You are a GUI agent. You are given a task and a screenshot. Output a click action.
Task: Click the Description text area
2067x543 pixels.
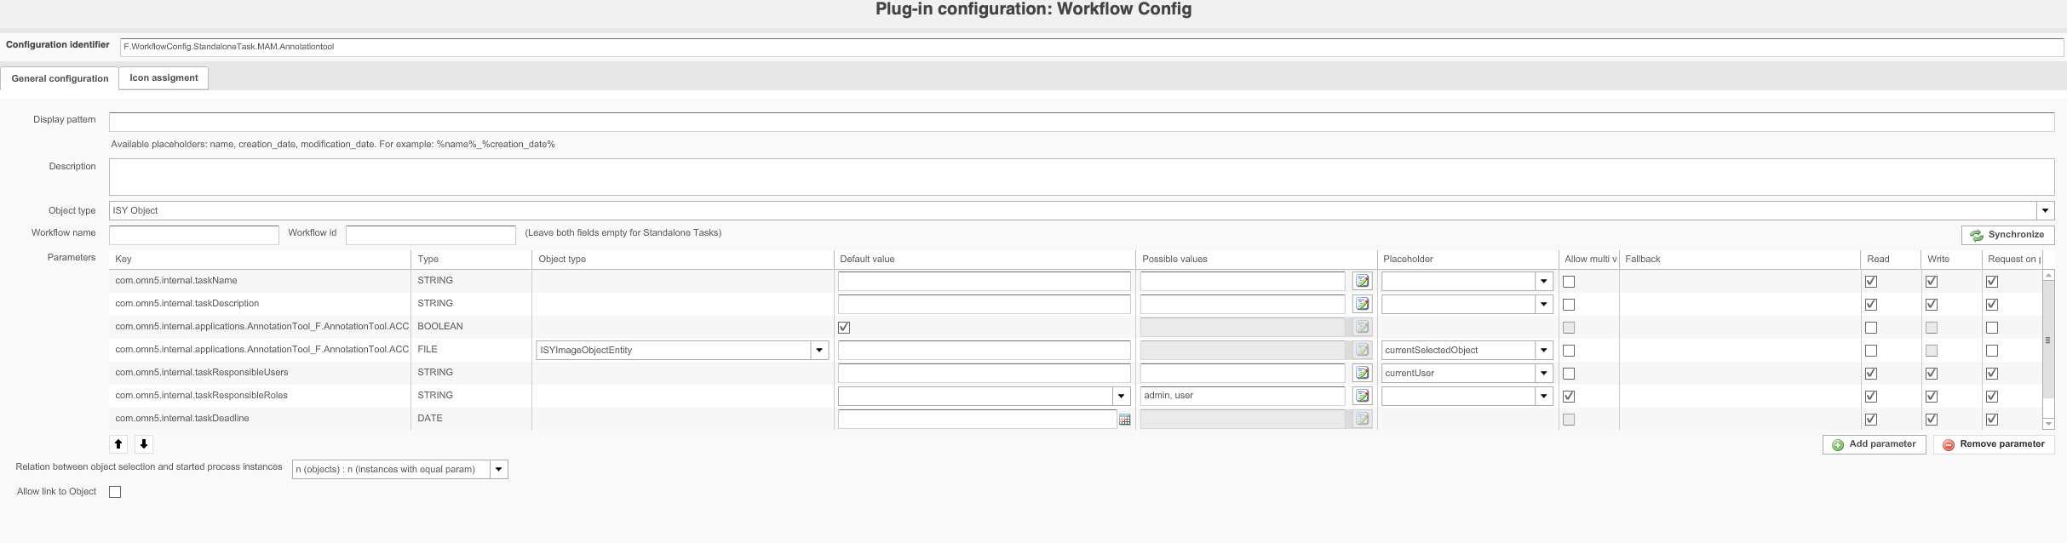point(1082,176)
